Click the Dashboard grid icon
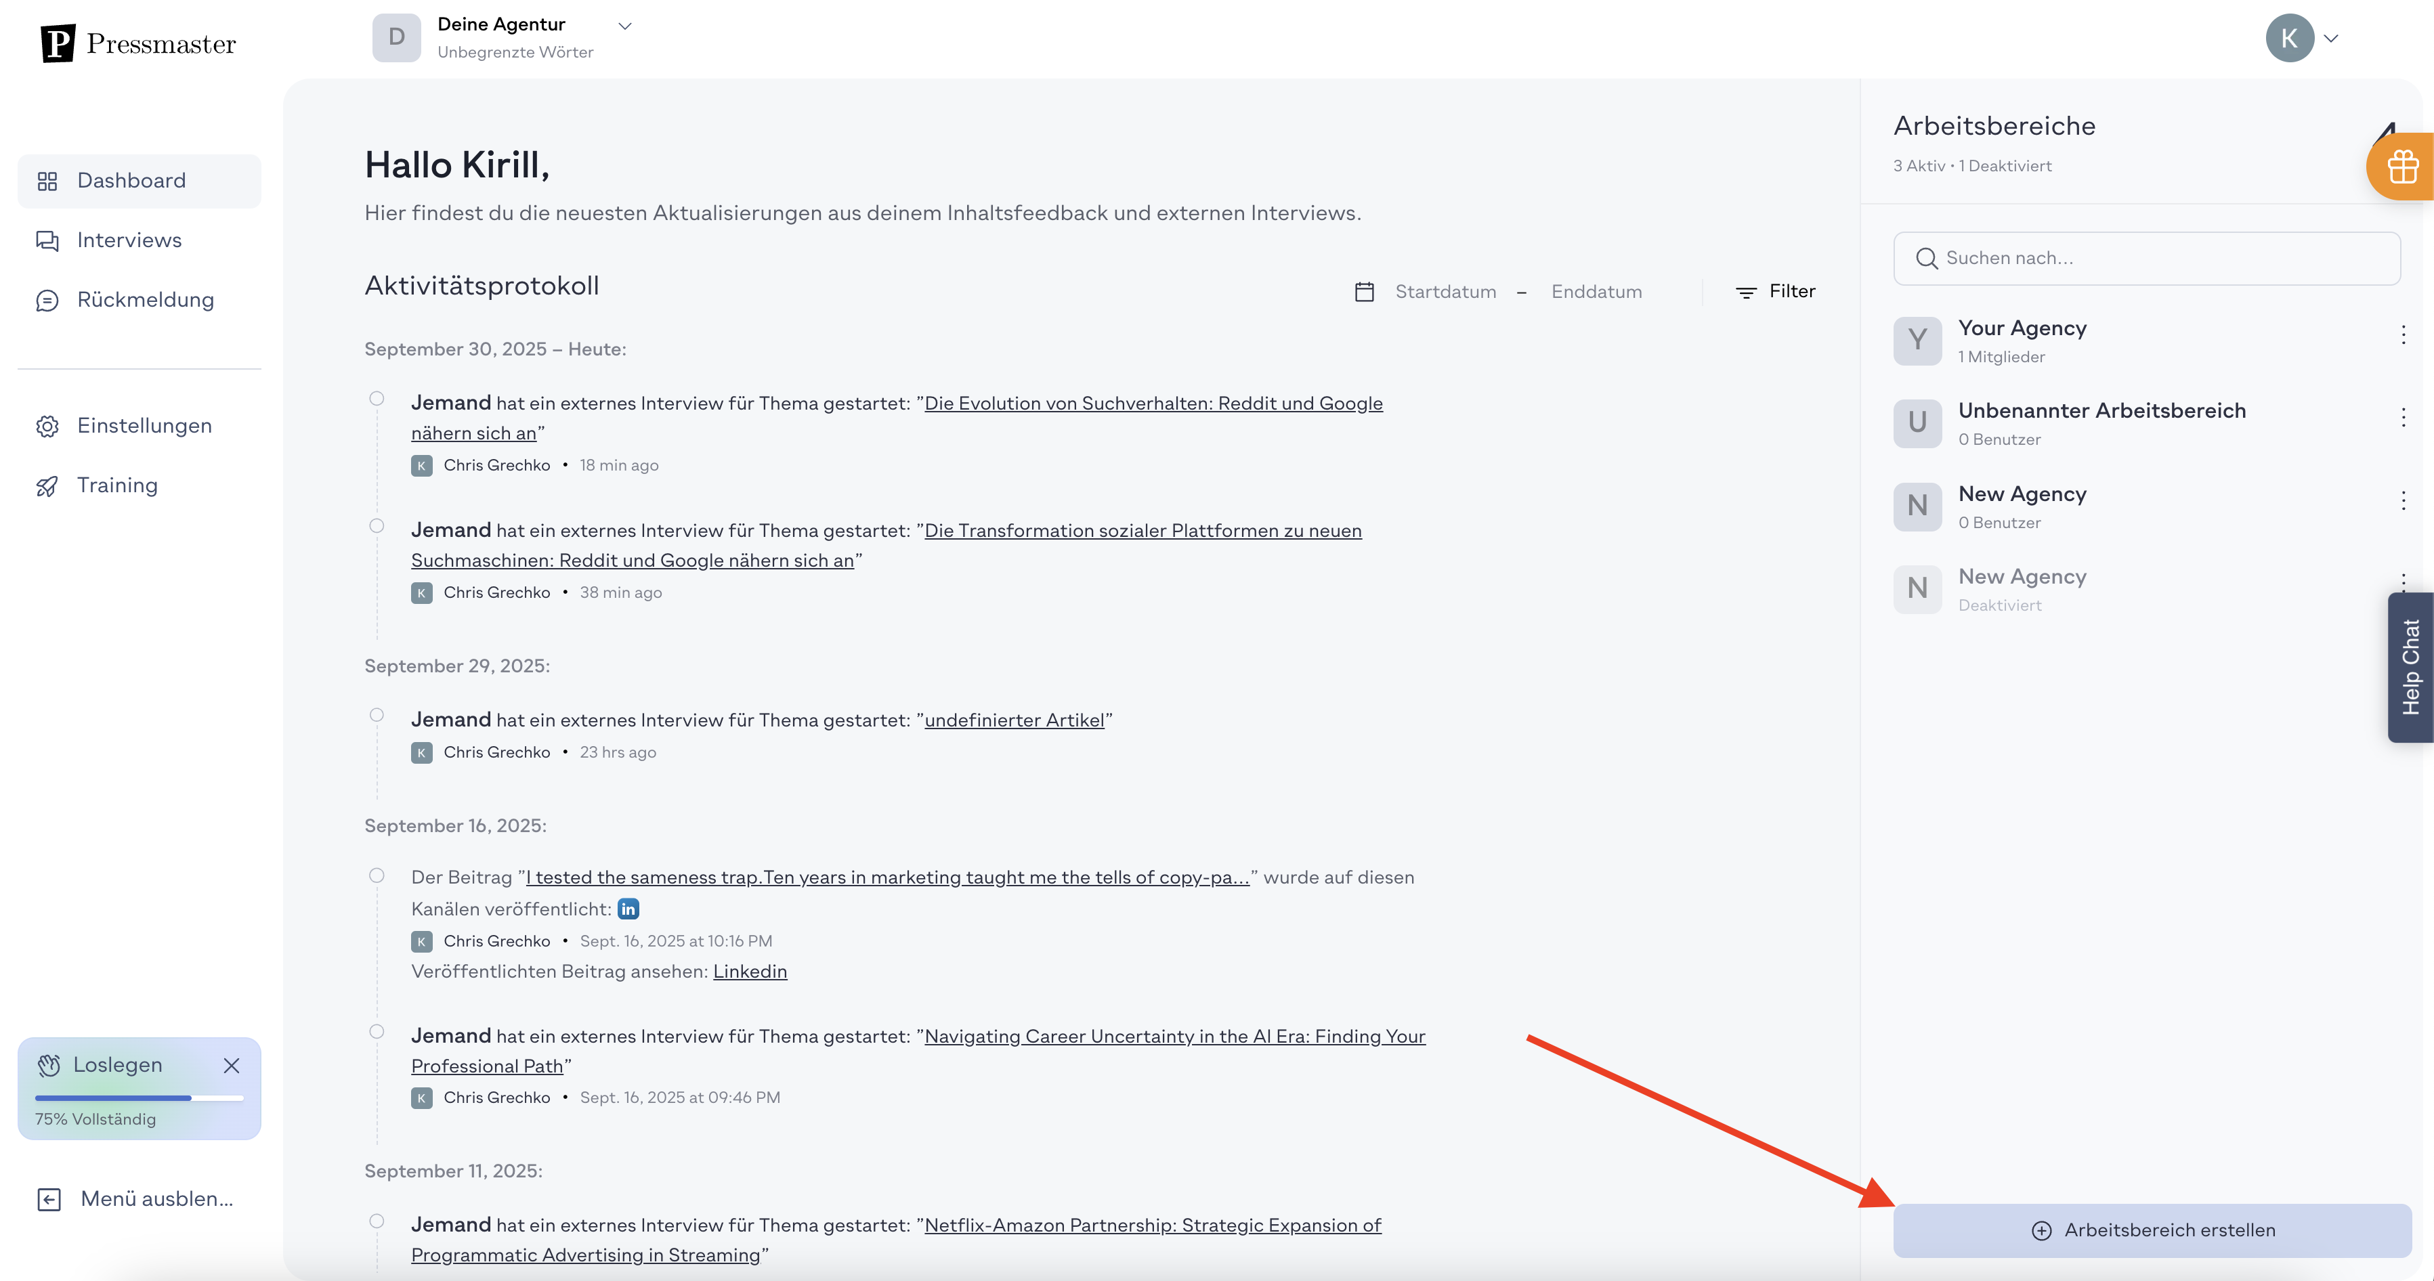The width and height of the screenshot is (2434, 1281). (x=47, y=181)
